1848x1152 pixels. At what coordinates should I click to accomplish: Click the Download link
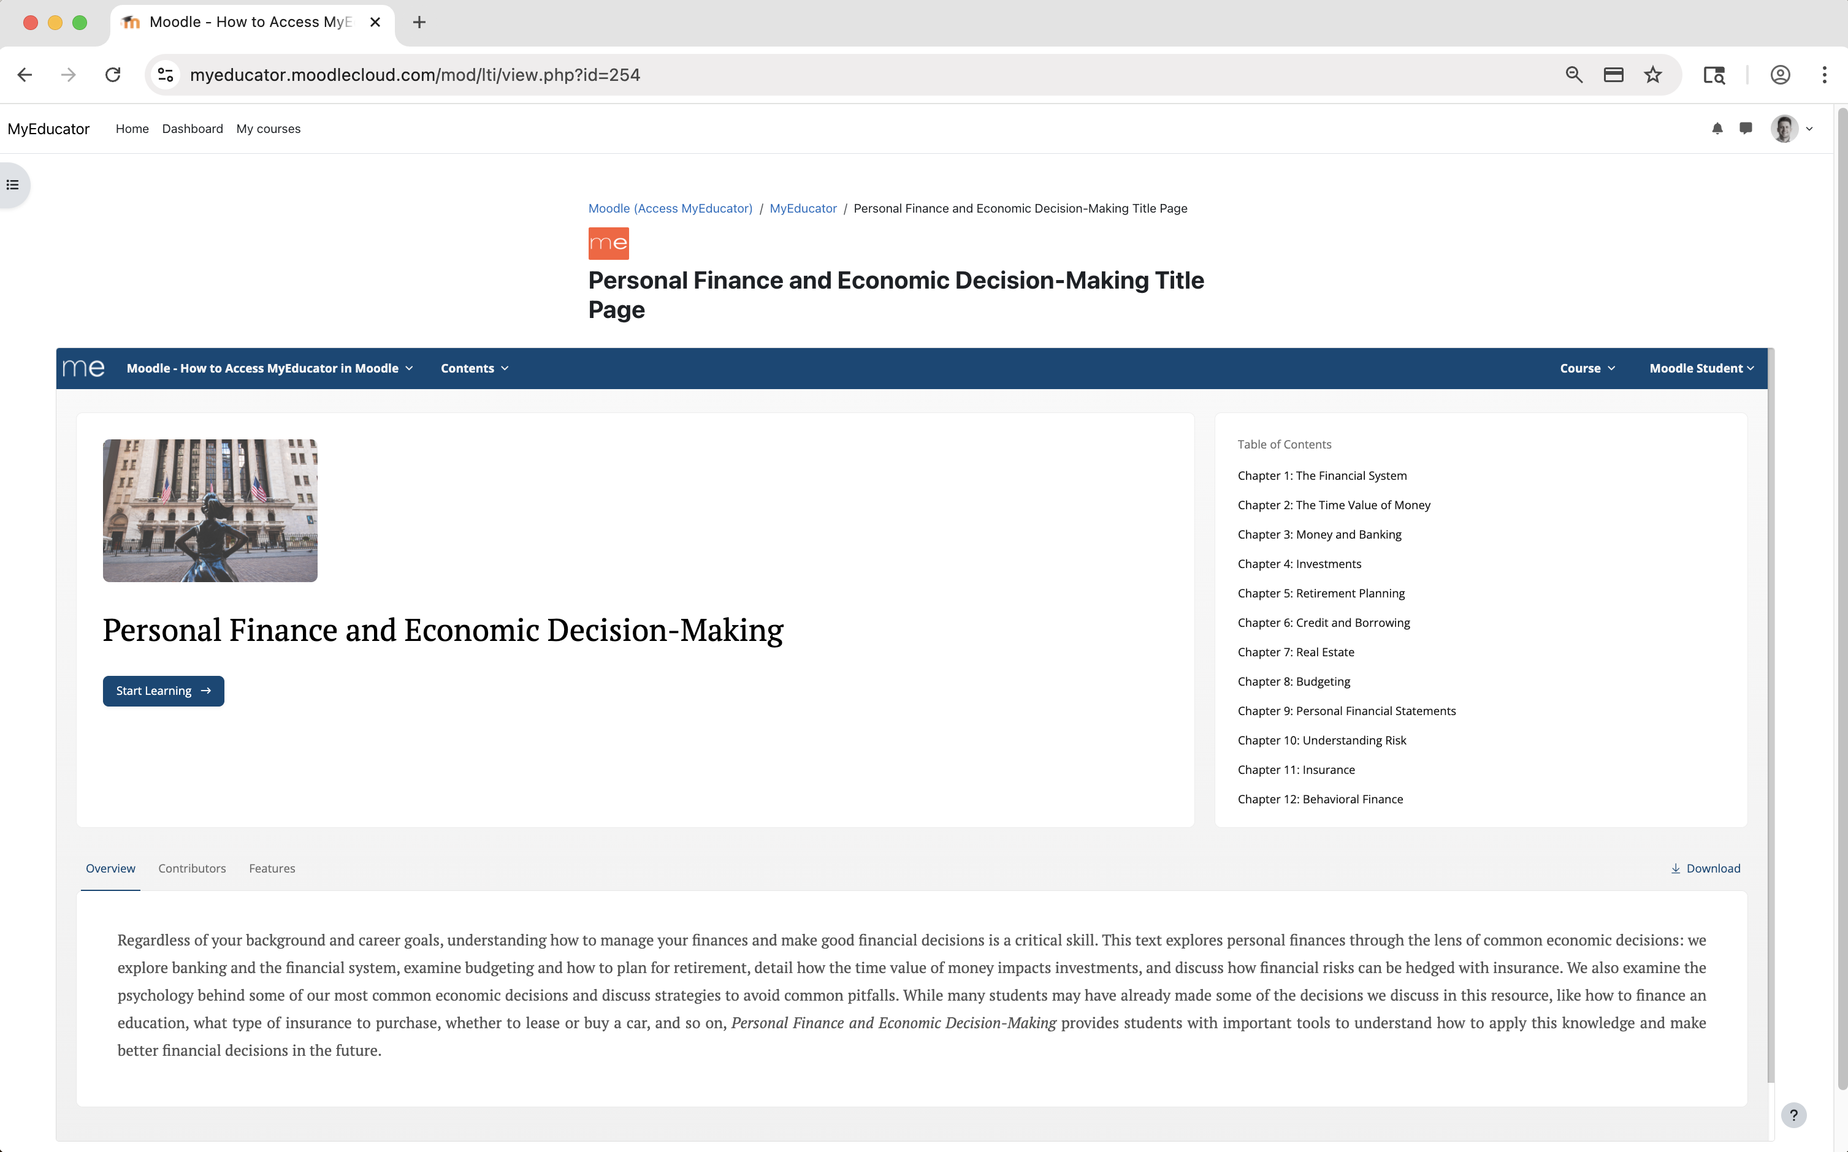tap(1705, 868)
